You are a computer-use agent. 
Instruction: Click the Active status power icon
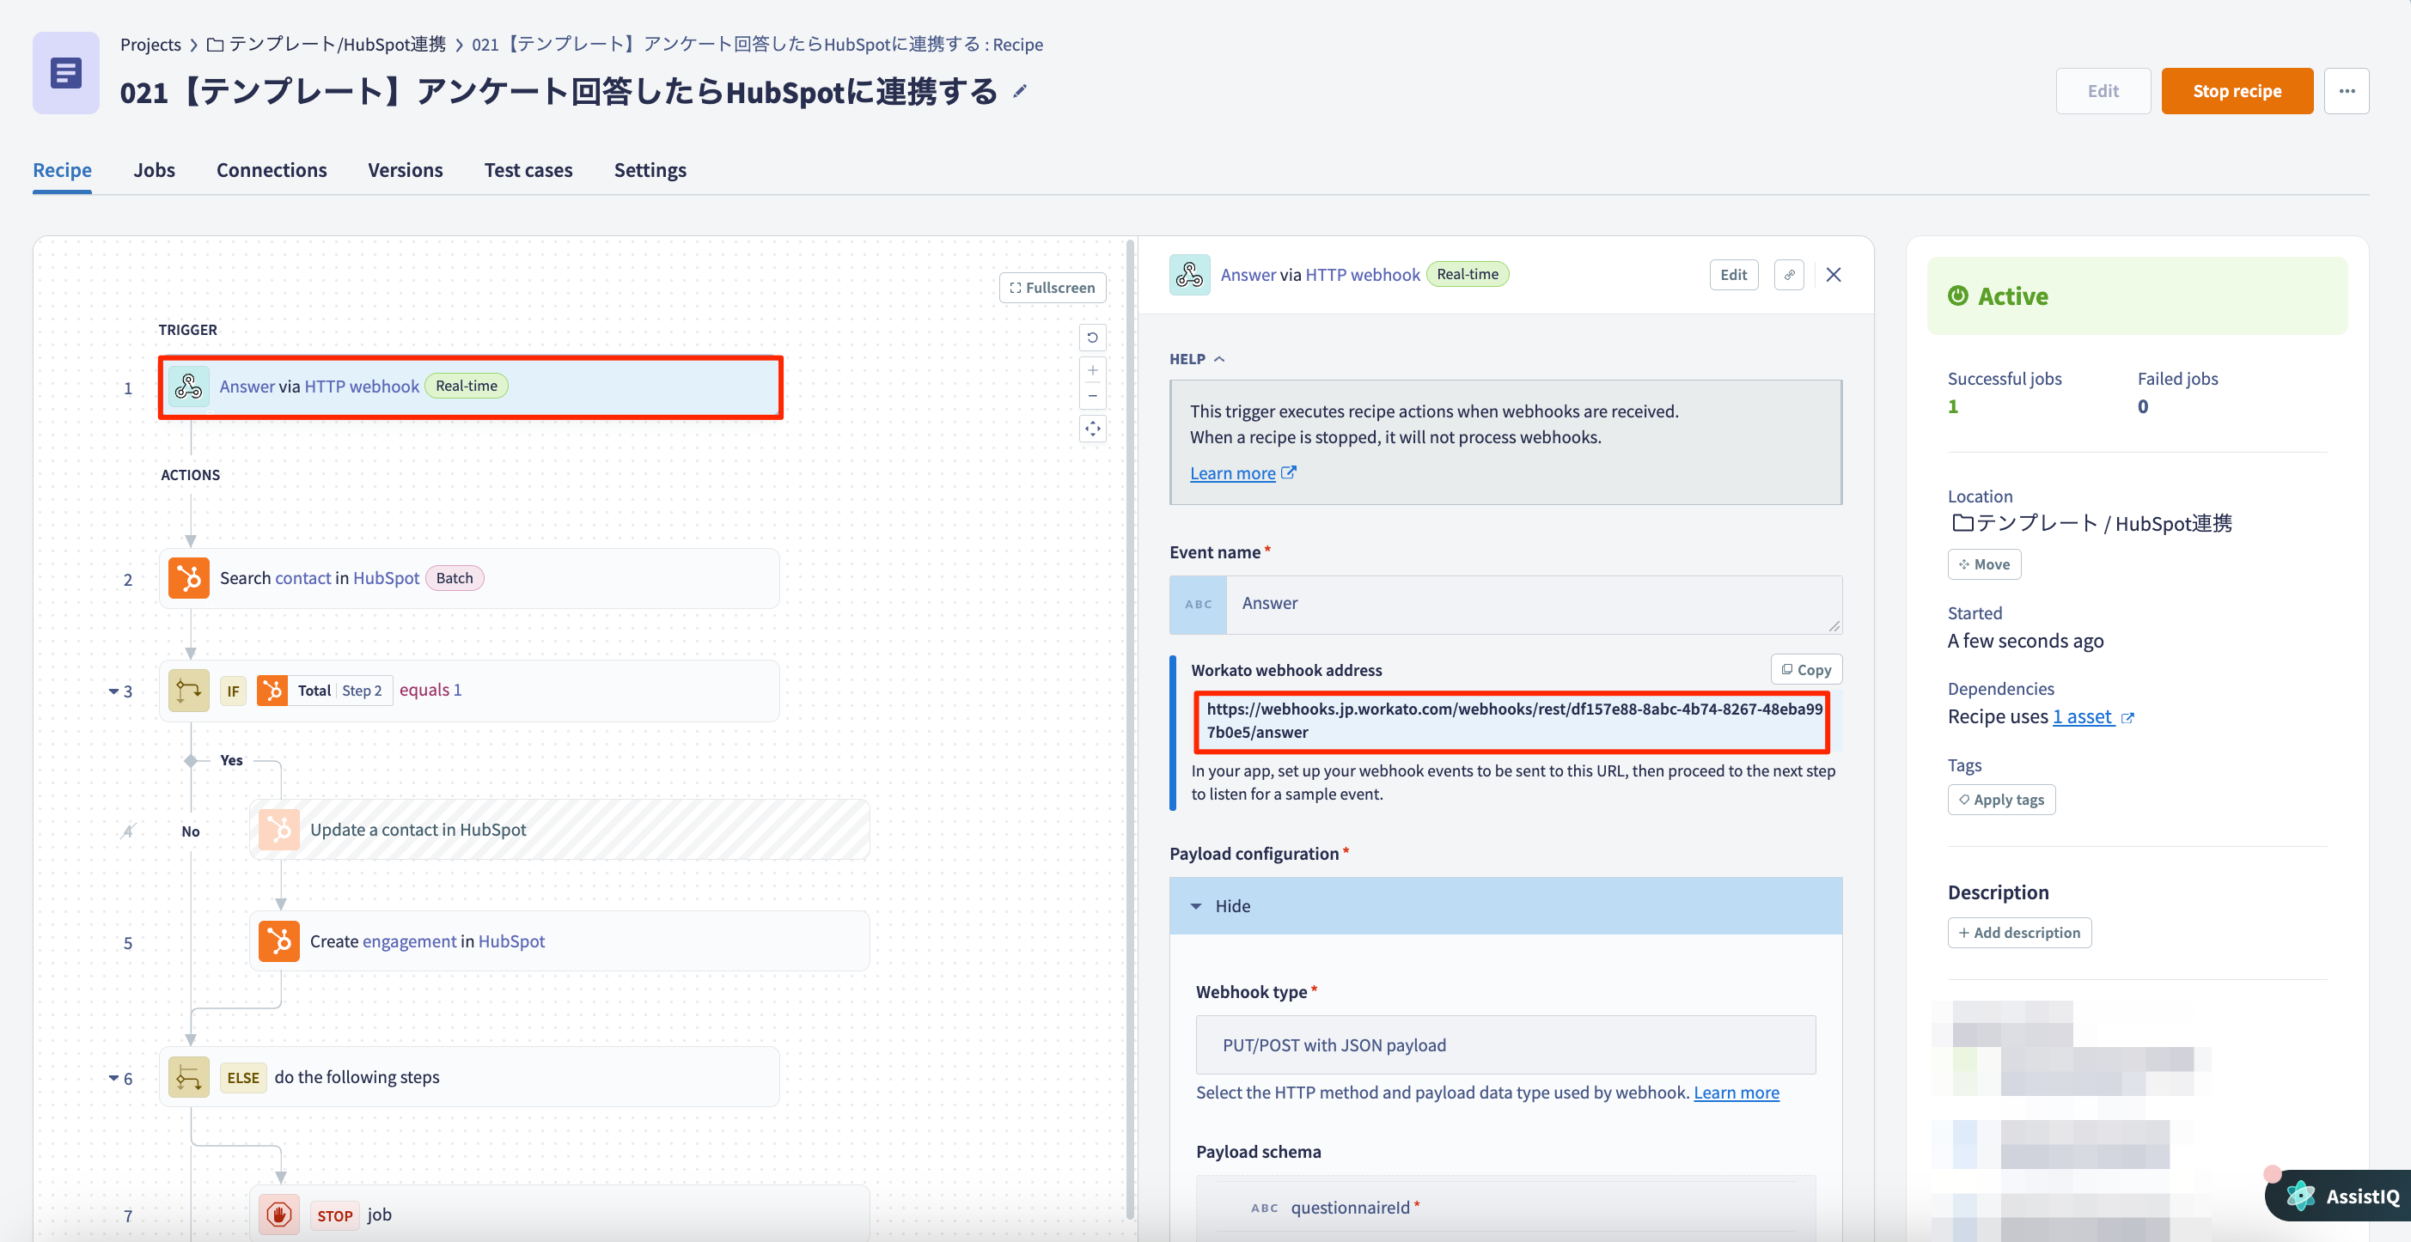click(1958, 295)
